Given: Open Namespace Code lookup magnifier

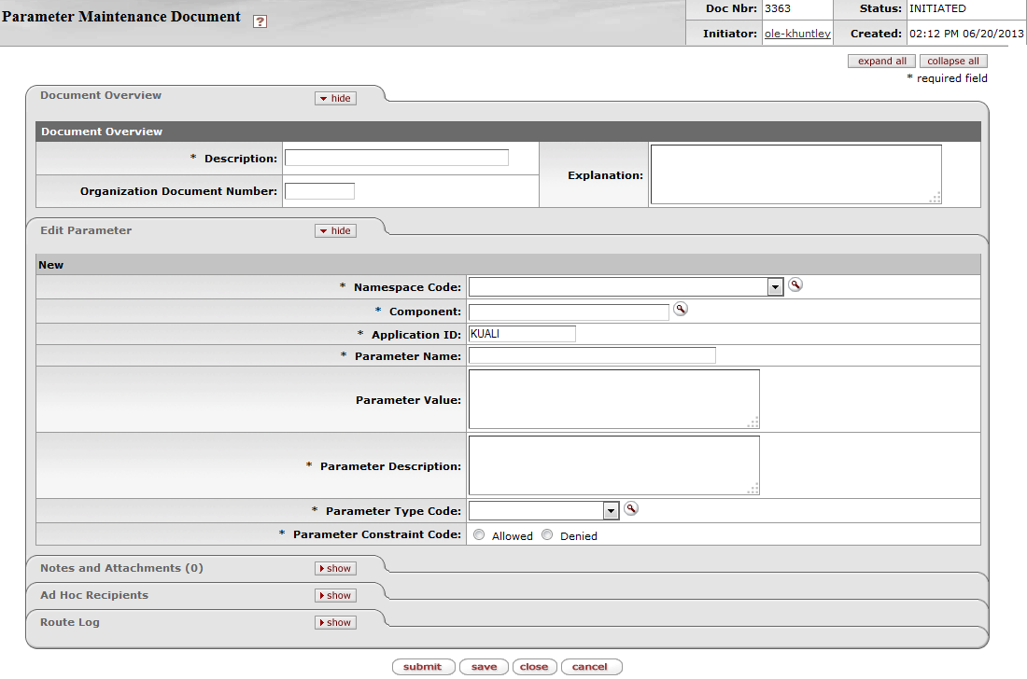Looking at the screenshot, I should coord(795,285).
